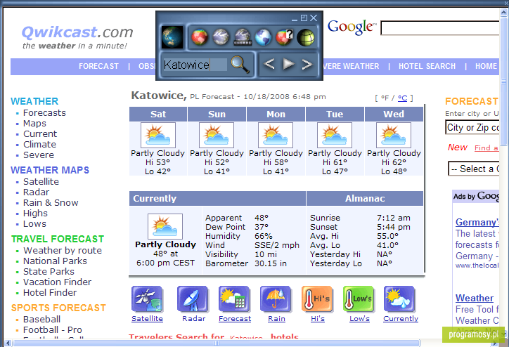
Task: Click the City or Zip code field
Action: click(472, 127)
